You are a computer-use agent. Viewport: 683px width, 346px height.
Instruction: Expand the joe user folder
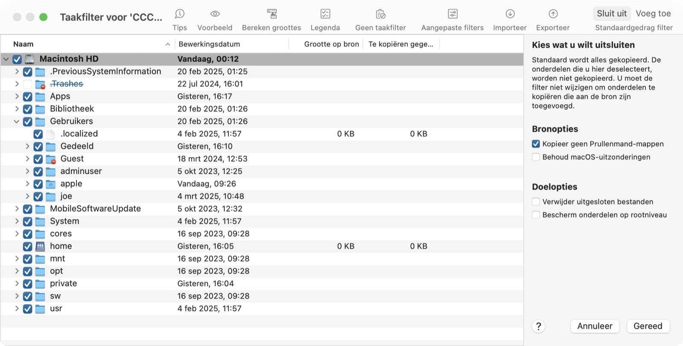point(27,196)
